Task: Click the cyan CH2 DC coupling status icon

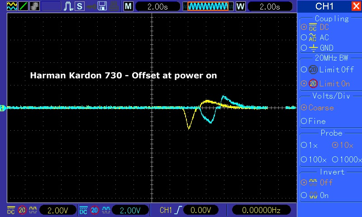Action: coord(83,210)
